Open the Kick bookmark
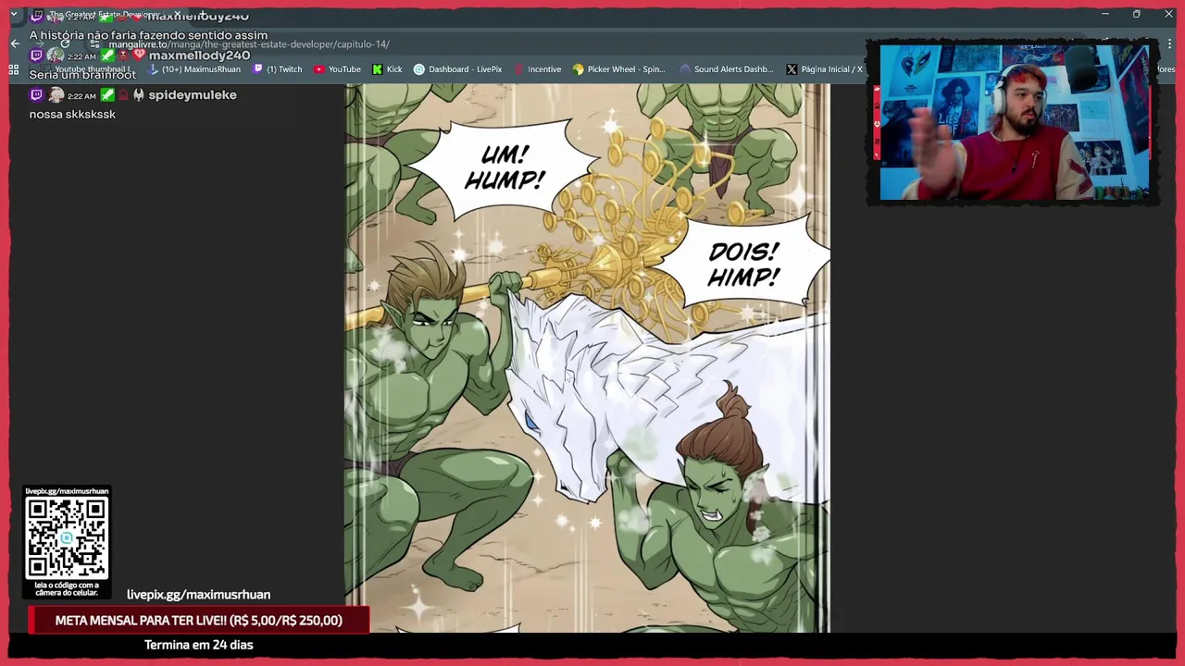This screenshot has width=1185, height=666. click(x=387, y=69)
